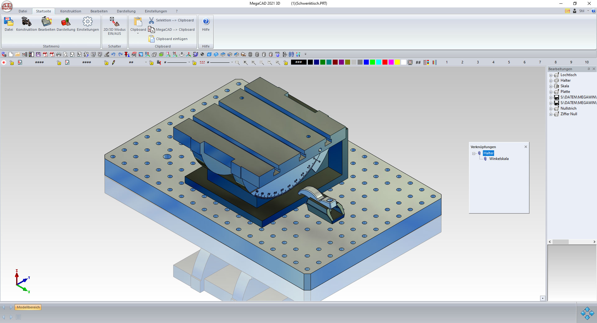Viewport: 597px width, 323px height.
Task: Click the Konstruktion icon in Startmenü
Action: (x=26, y=24)
